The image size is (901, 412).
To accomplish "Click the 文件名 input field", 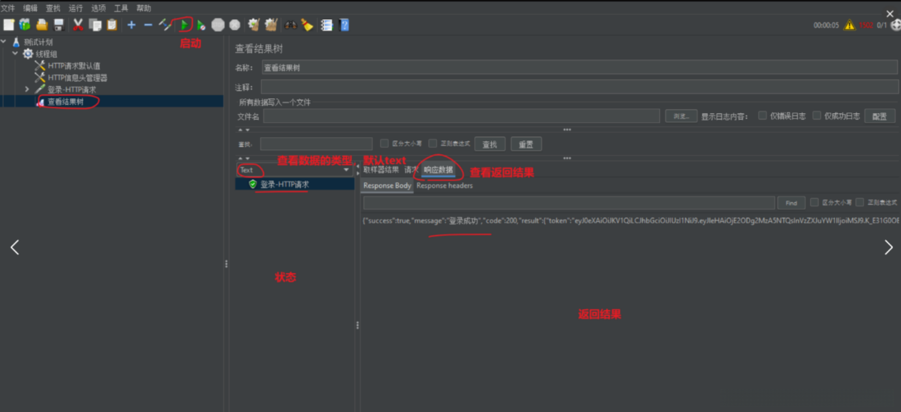I will [x=461, y=117].
